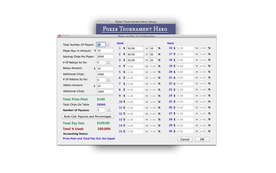Click the $100.00 Total Pay Out value
The height and width of the screenshot is (173, 276).
[103, 123]
